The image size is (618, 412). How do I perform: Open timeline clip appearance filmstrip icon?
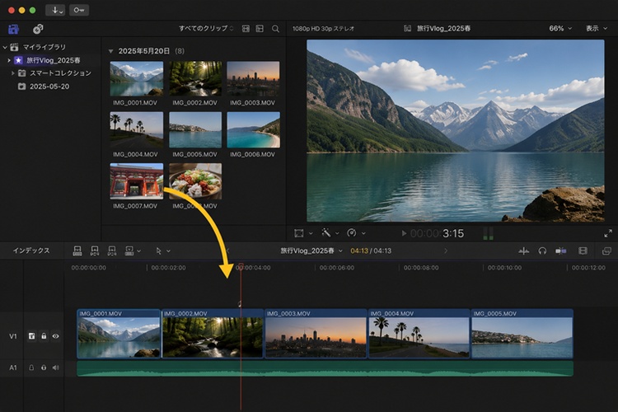pos(583,250)
